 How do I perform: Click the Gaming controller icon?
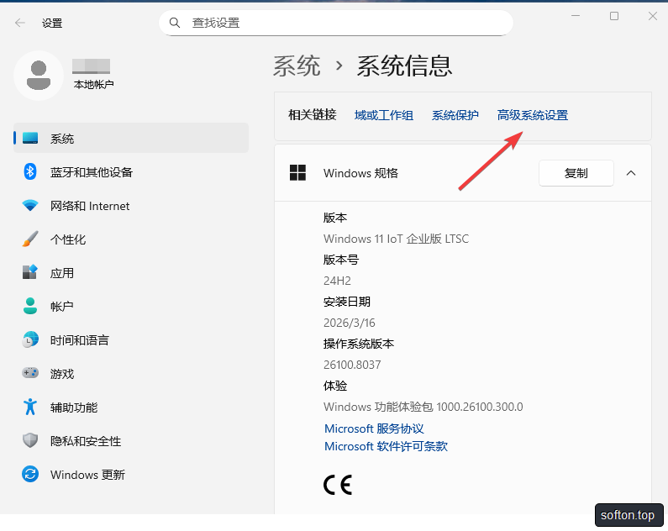(30, 373)
